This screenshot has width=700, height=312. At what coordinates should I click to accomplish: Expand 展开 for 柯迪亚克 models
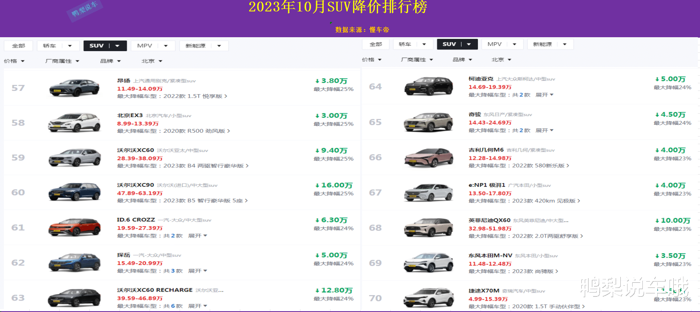pyautogui.click(x=544, y=95)
